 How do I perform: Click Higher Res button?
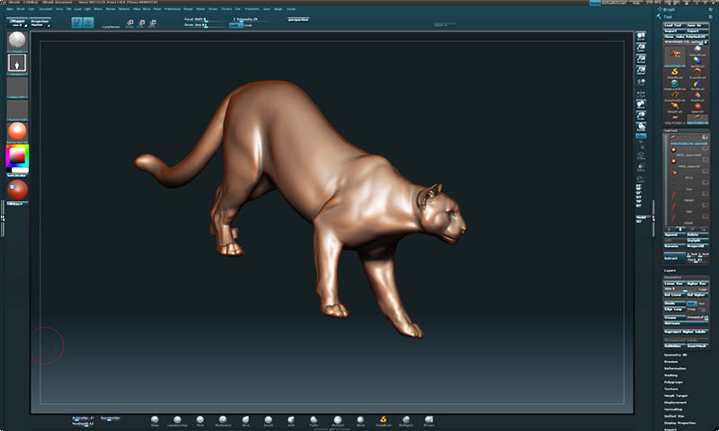(697, 284)
